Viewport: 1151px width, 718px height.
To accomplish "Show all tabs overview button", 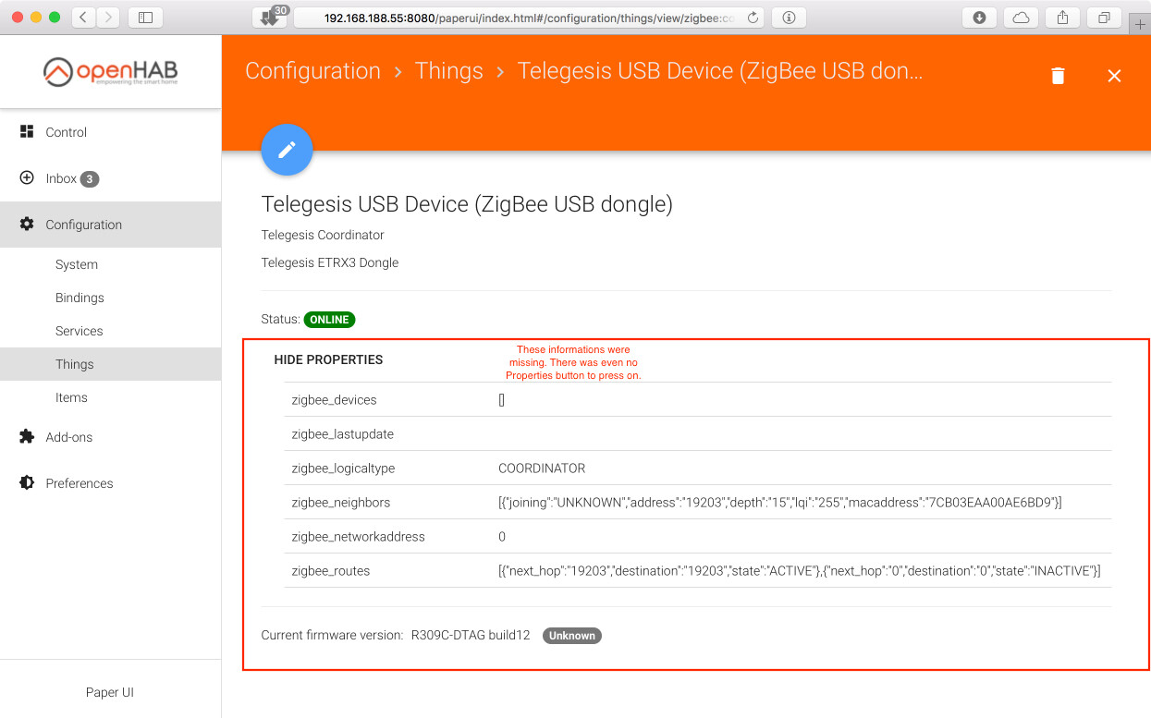I will click(x=1104, y=17).
